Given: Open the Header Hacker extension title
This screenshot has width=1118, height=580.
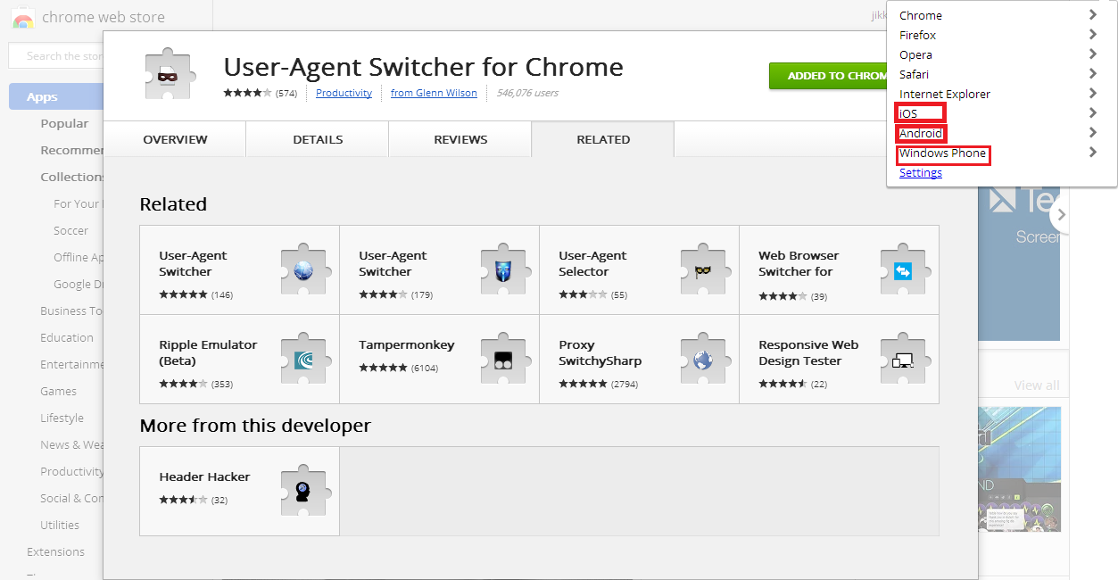Looking at the screenshot, I should tap(204, 476).
